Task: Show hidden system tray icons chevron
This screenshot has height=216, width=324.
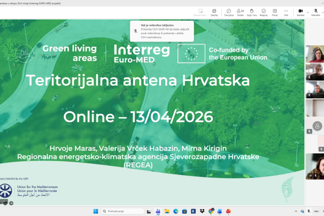Action: click(296, 211)
